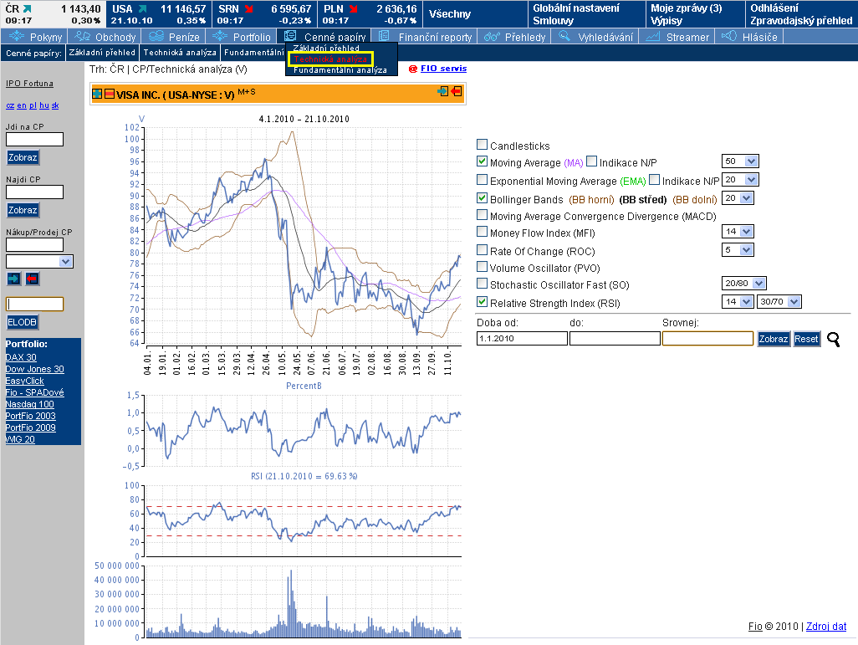Enable the Candlesticks checkbox
Image resolution: width=858 pixels, height=645 pixels.
click(x=482, y=145)
